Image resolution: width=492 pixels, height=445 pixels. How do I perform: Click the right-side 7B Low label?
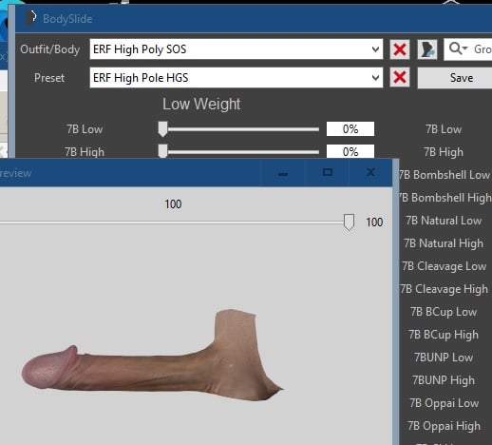tap(444, 129)
